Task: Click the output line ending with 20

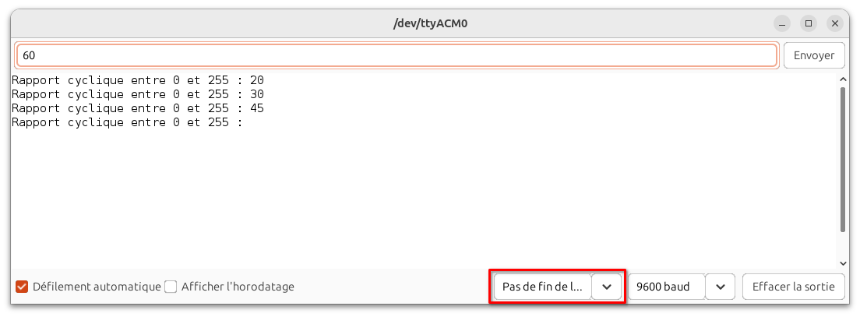Action: (138, 80)
